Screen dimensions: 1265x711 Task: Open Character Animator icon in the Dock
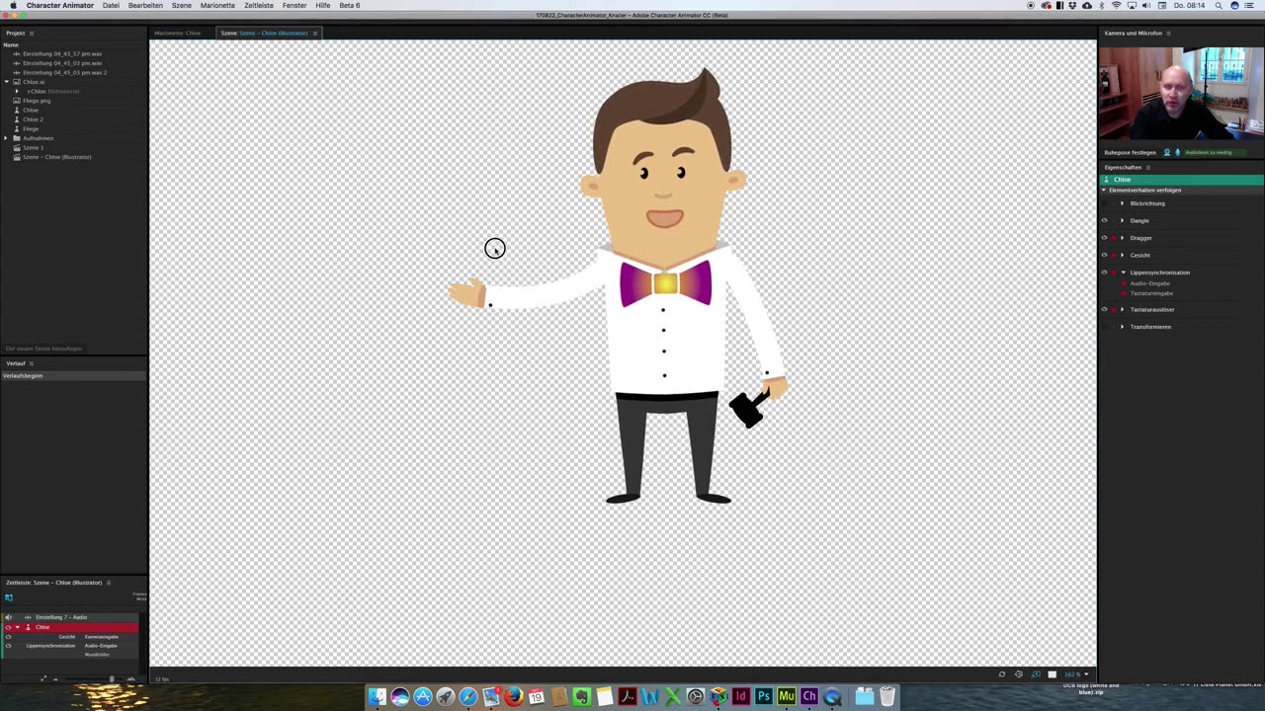[x=808, y=696]
